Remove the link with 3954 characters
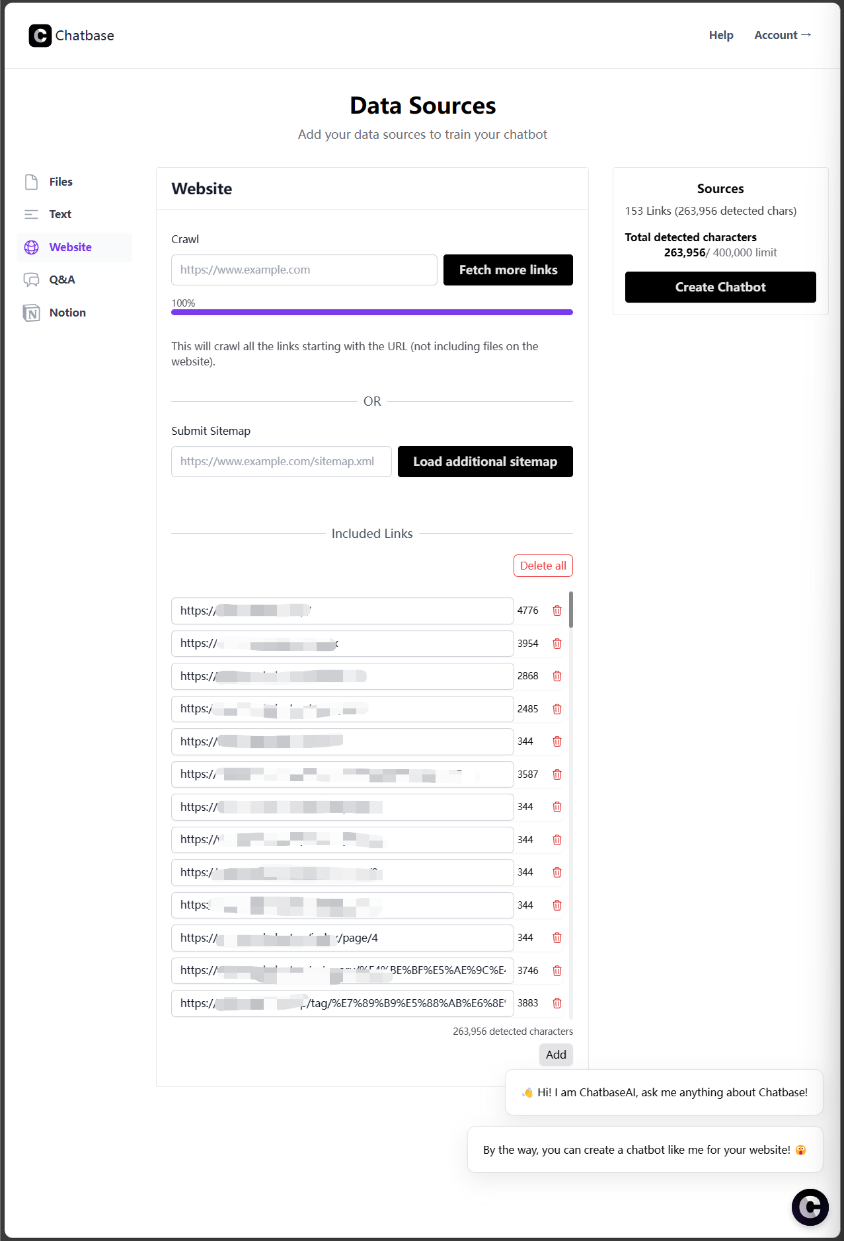 (557, 644)
